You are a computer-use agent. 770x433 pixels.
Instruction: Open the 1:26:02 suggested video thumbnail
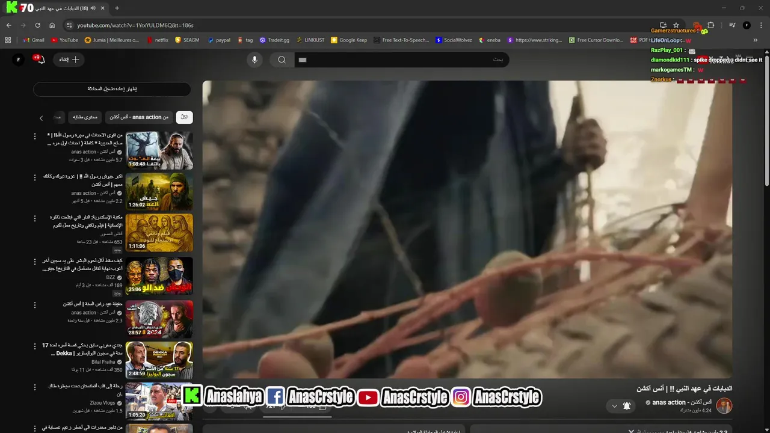click(159, 191)
